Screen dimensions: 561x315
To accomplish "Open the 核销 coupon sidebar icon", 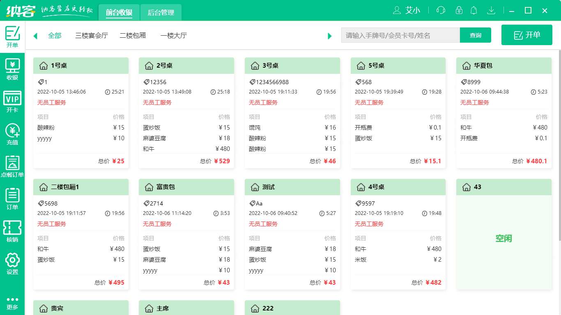I will pos(12,232).
